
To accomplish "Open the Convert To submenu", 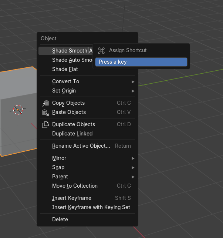I will point(87,81).
